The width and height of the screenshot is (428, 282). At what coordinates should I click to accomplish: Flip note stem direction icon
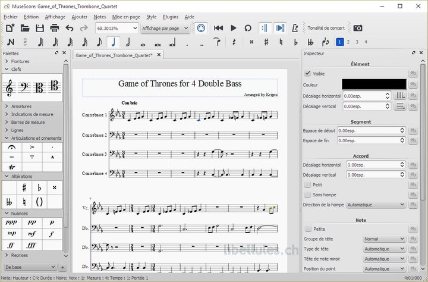coord(325,42)
